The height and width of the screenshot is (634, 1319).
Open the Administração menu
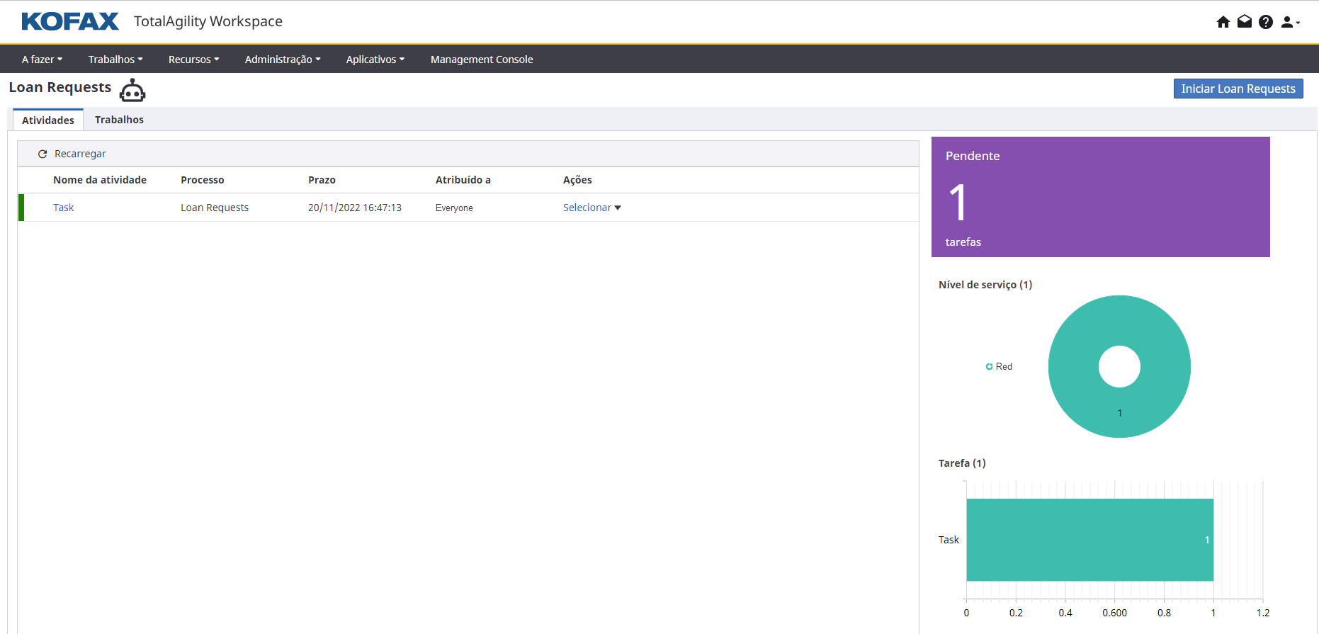[x=283, y=60]
